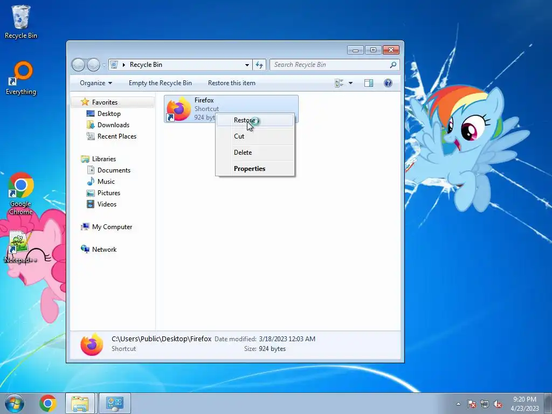
Task: Click the Libraries folder icon
Action: 85,159
